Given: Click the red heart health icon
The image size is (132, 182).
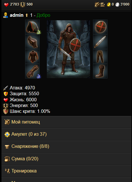Looking at the screenshot, I should click(6, 5).
